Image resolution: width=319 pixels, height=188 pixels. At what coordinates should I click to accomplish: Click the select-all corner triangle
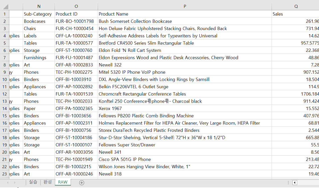[5, 7]
